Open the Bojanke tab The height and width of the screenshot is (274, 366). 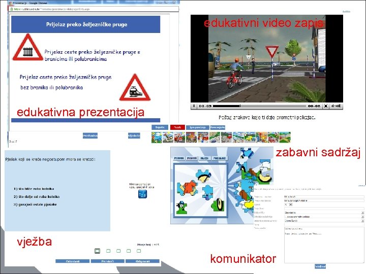[160, 127]
